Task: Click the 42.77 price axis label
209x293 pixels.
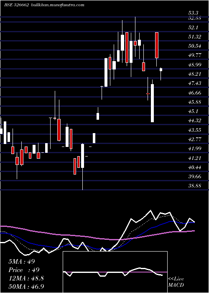Action: [x=195, y=139]
